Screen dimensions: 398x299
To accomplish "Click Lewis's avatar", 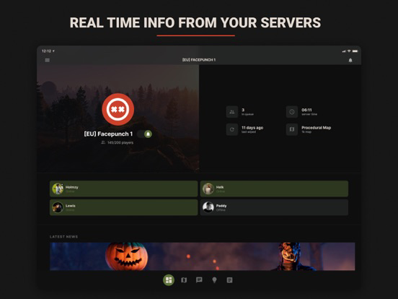I will point(58,207).
